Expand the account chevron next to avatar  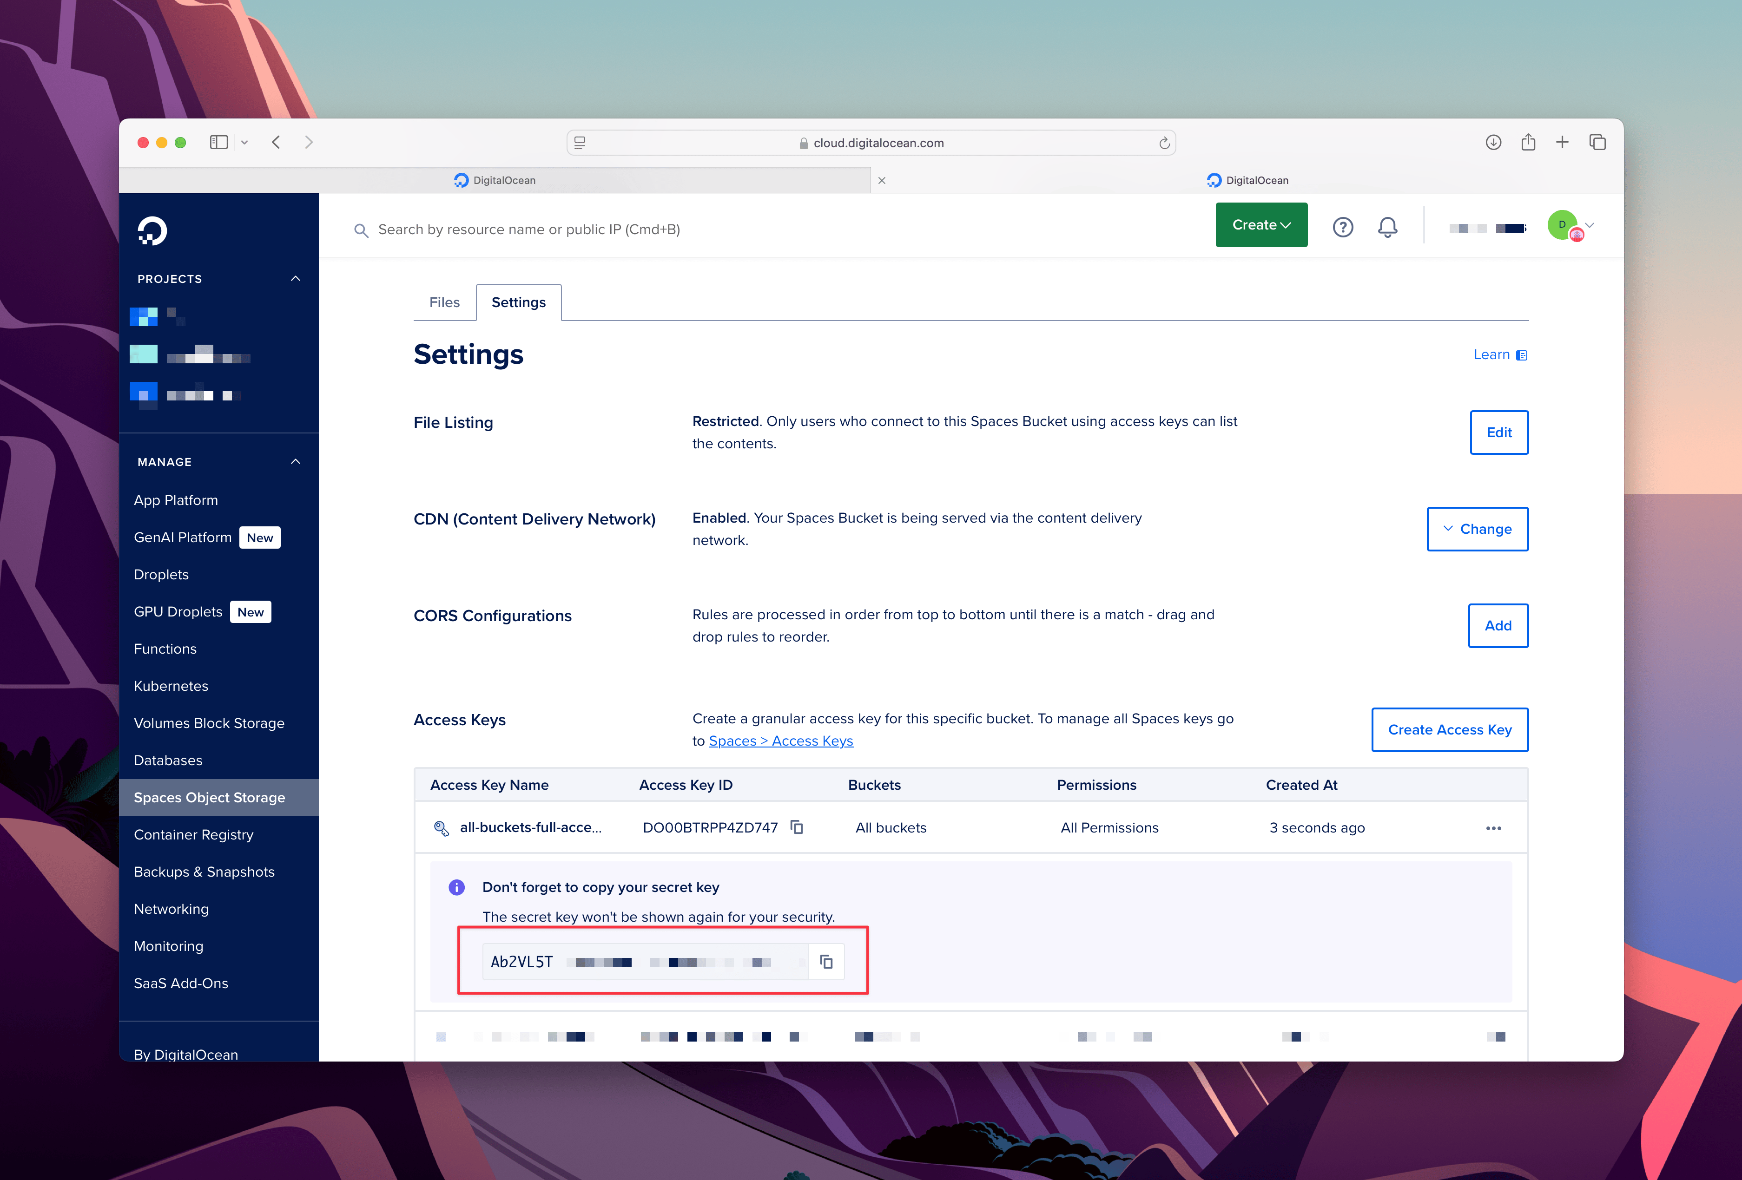tap(1589, 225)
